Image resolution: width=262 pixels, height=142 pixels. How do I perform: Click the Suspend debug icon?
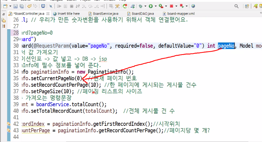point(65,6)
